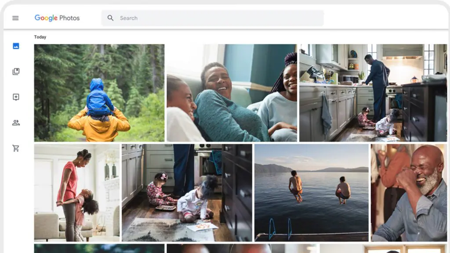Select the Photos sidebar icon
The image size is (450, 253).
point(16,46)
